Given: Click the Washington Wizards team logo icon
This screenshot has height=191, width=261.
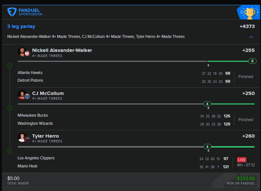Looking at the screenshot, I should pos(27,96).
